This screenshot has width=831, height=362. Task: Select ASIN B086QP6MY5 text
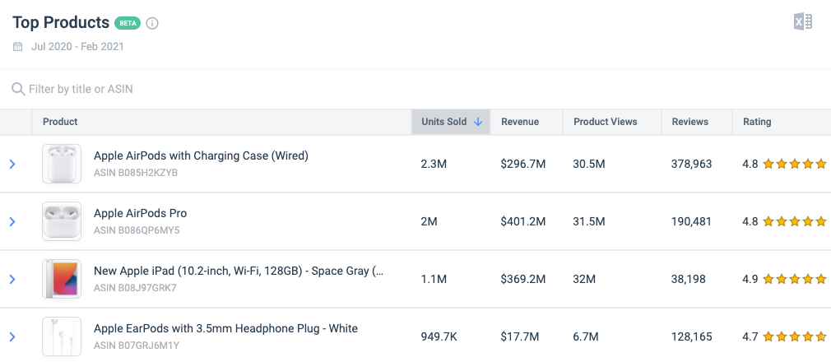tap(137, 230)
